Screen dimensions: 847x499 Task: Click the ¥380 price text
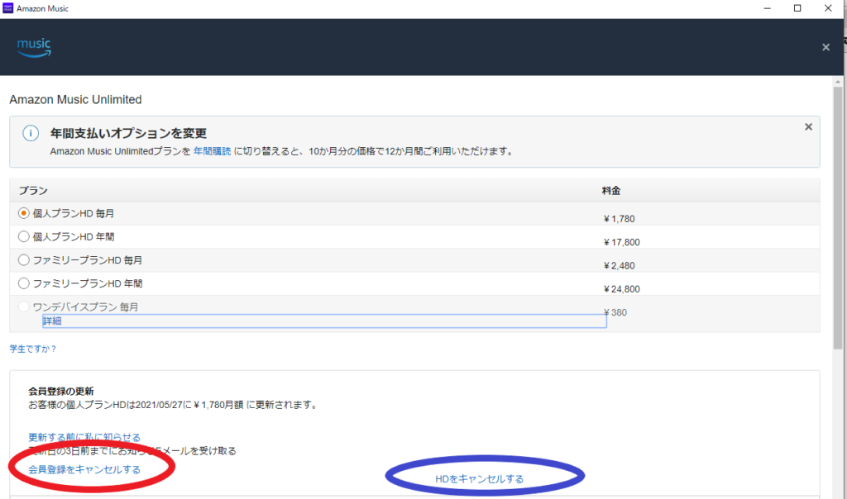pyautogui.click(x=615, y=312)
